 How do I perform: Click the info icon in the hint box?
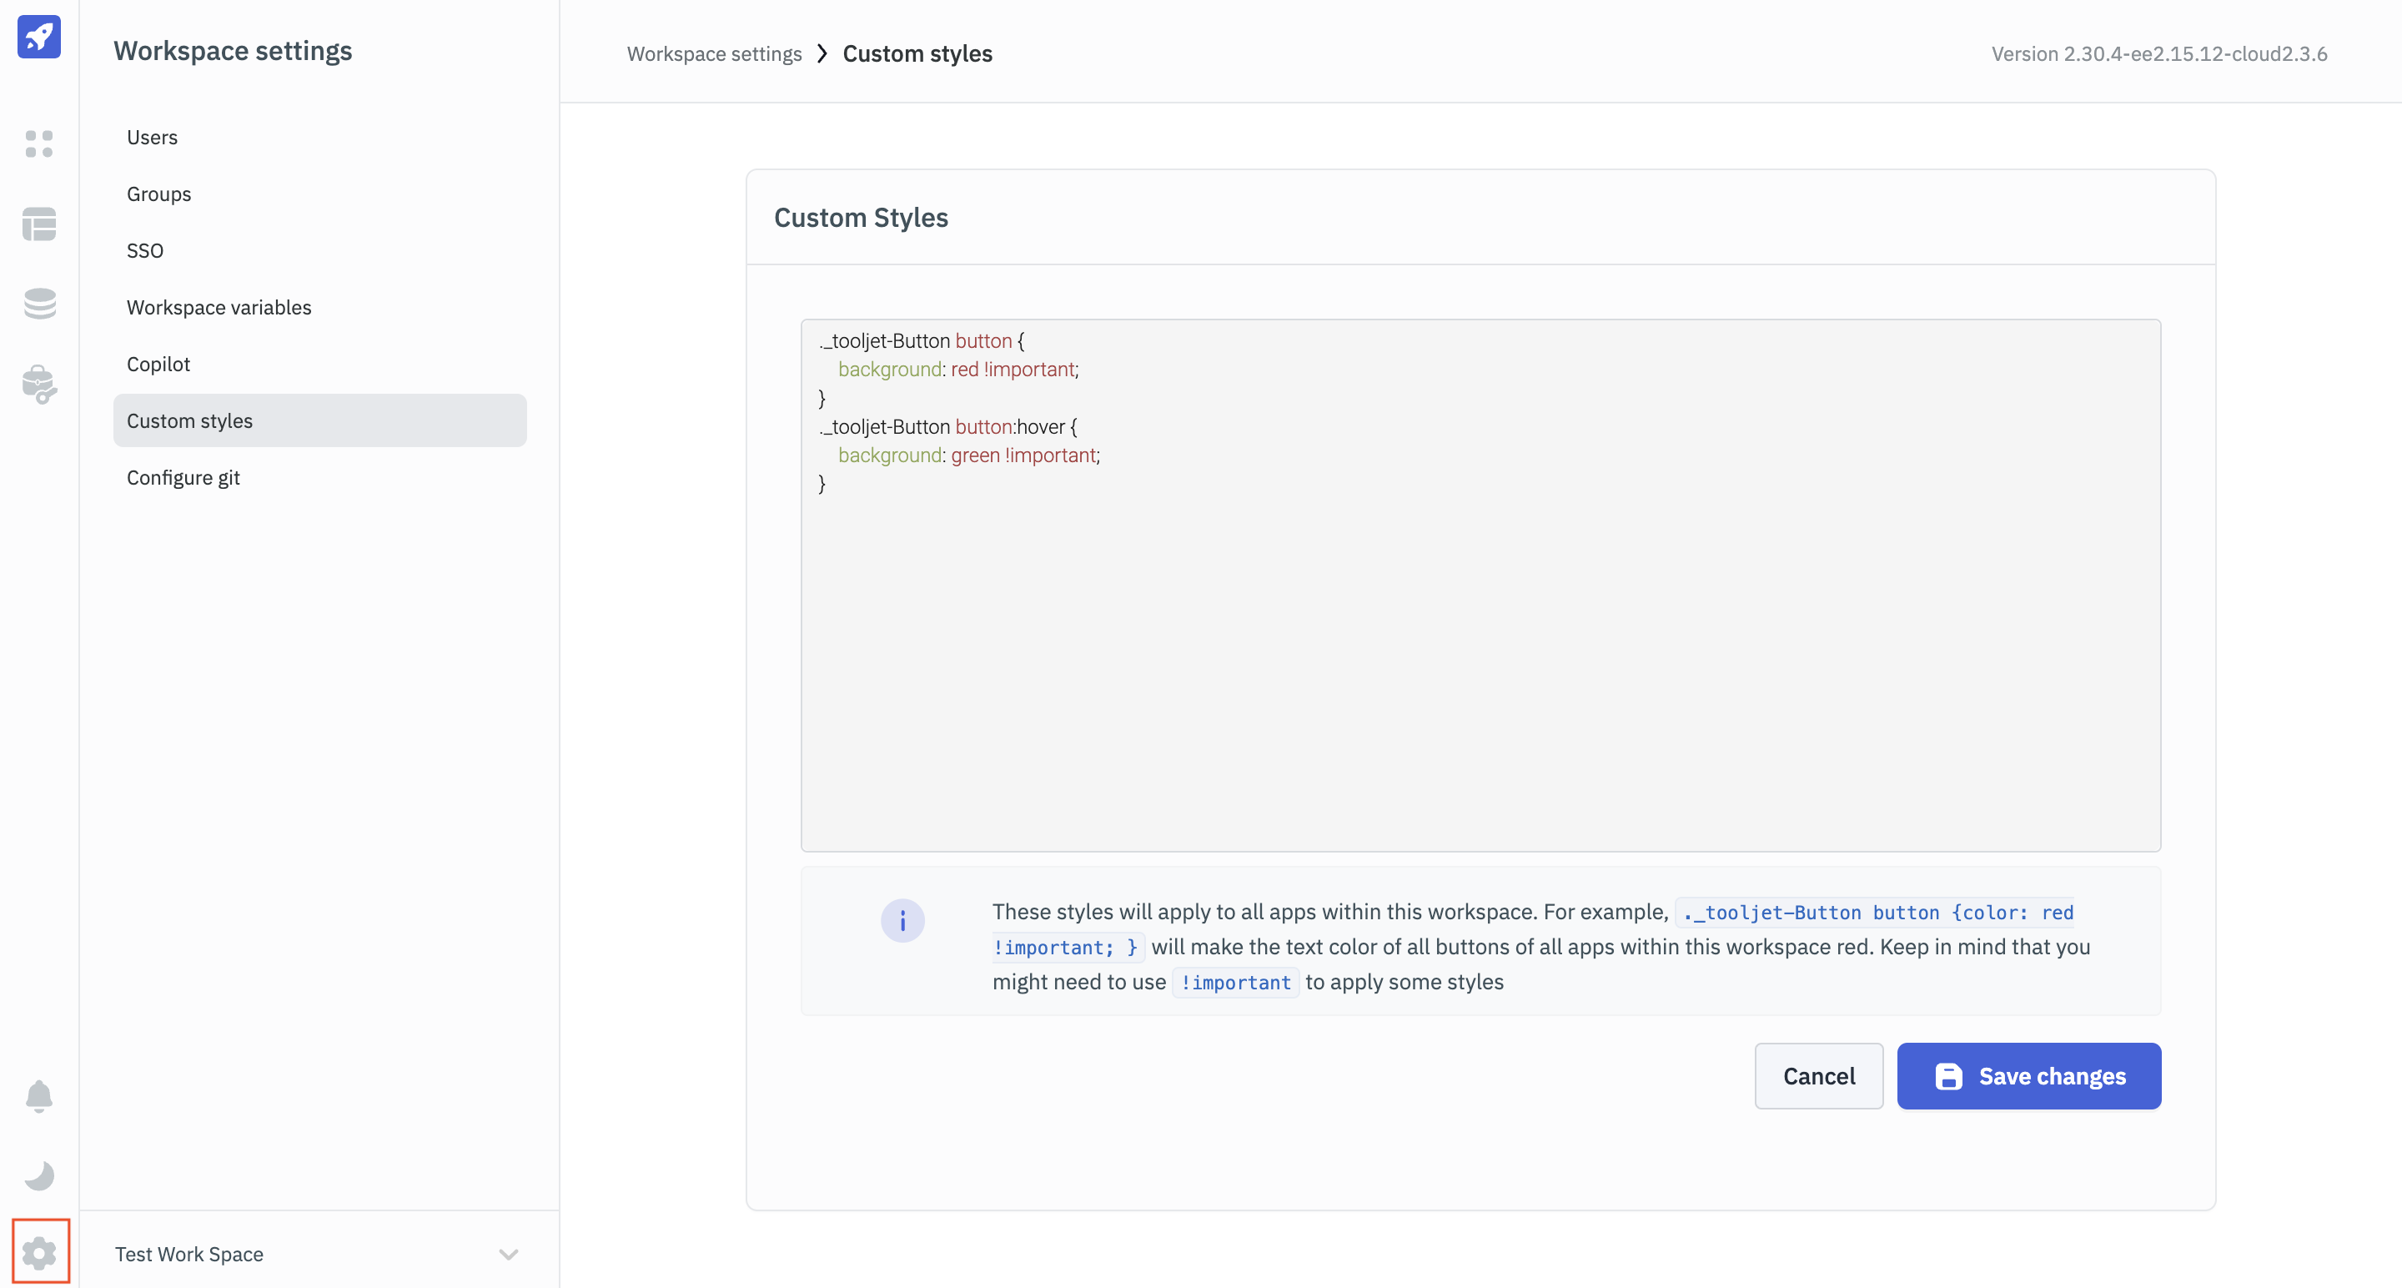(x=902, y=920)
